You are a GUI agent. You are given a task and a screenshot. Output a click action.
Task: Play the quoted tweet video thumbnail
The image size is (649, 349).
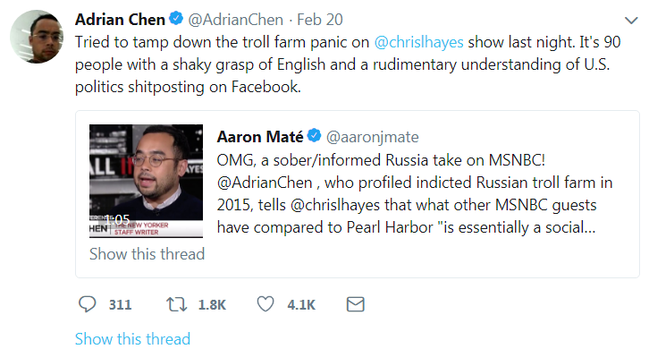(x=146, y=181)
